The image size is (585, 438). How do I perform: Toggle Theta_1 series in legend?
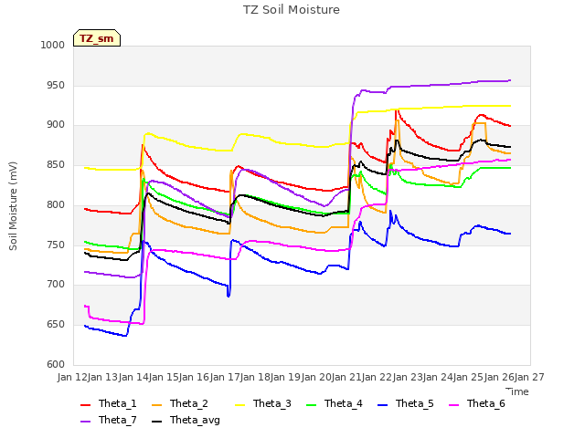point(109,403)
